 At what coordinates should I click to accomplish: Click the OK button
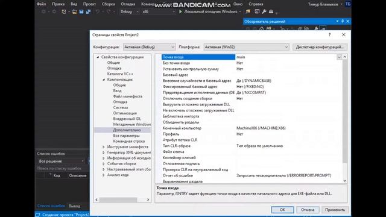pyautogui.click(x=282, y=210)
